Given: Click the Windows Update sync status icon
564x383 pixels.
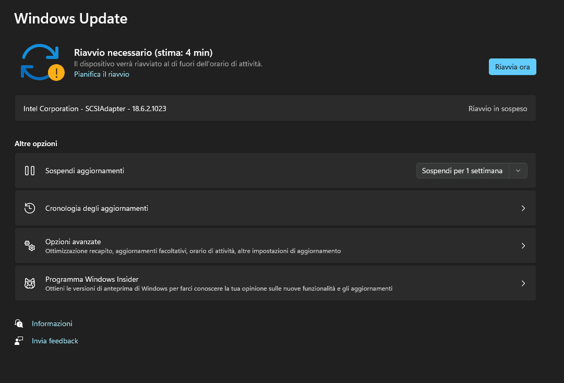Looking at the screenshot, I should (39, 62).
